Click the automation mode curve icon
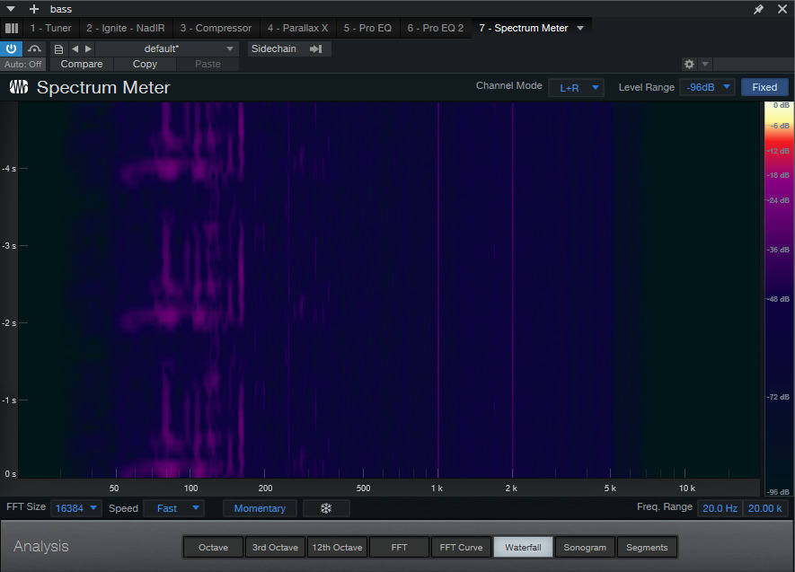 coord(34,48)
